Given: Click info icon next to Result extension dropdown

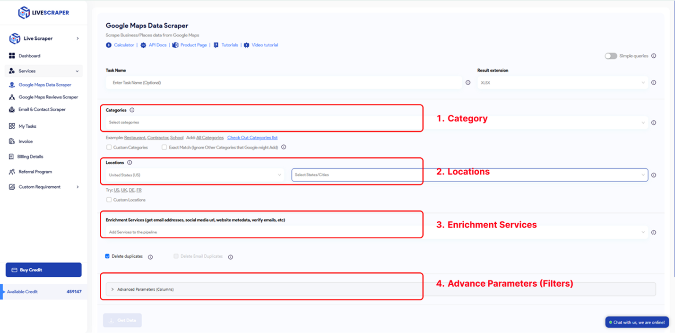Looking at the screenshot, I should coord(654,82).
